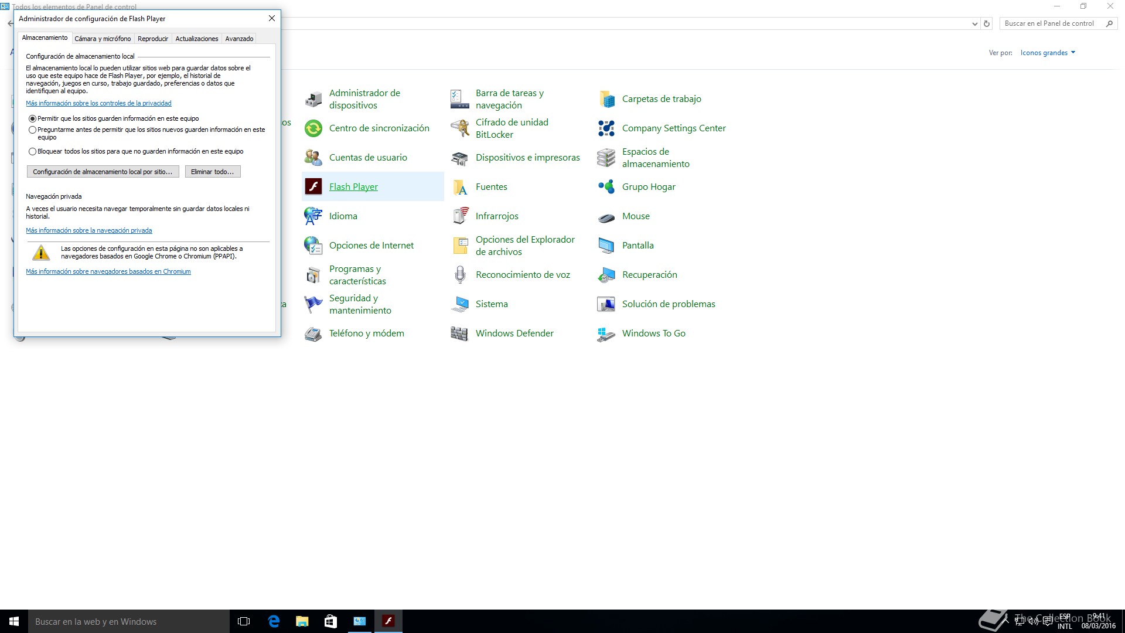Viewport: 1125px width, 633px height.
Task: Open Centro de sincronización icon
Action: [313, 128]
